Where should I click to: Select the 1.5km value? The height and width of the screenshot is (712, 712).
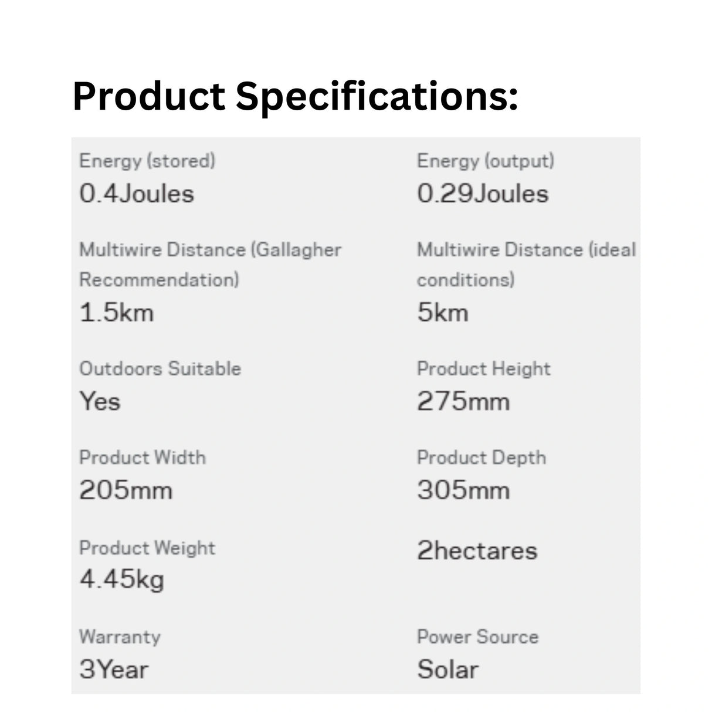pyautogui.click(x=116, y=313)
